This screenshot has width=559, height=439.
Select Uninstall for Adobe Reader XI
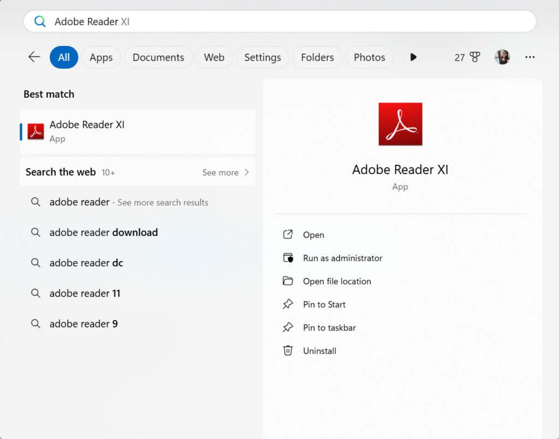point(319,351)
